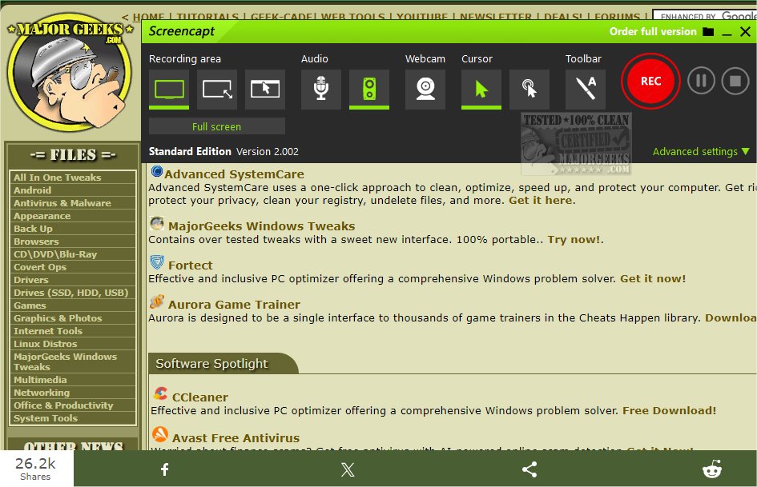Image resolution: width=757 pixels, height=487 pixels.
Task: Click the red REC button
Action: [x=650, y=81]
